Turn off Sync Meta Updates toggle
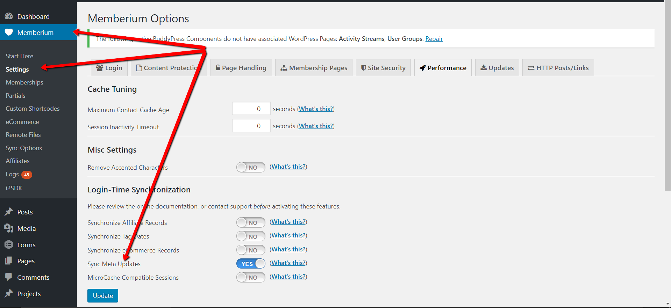671x308 pixels. [x=251, y=264]
